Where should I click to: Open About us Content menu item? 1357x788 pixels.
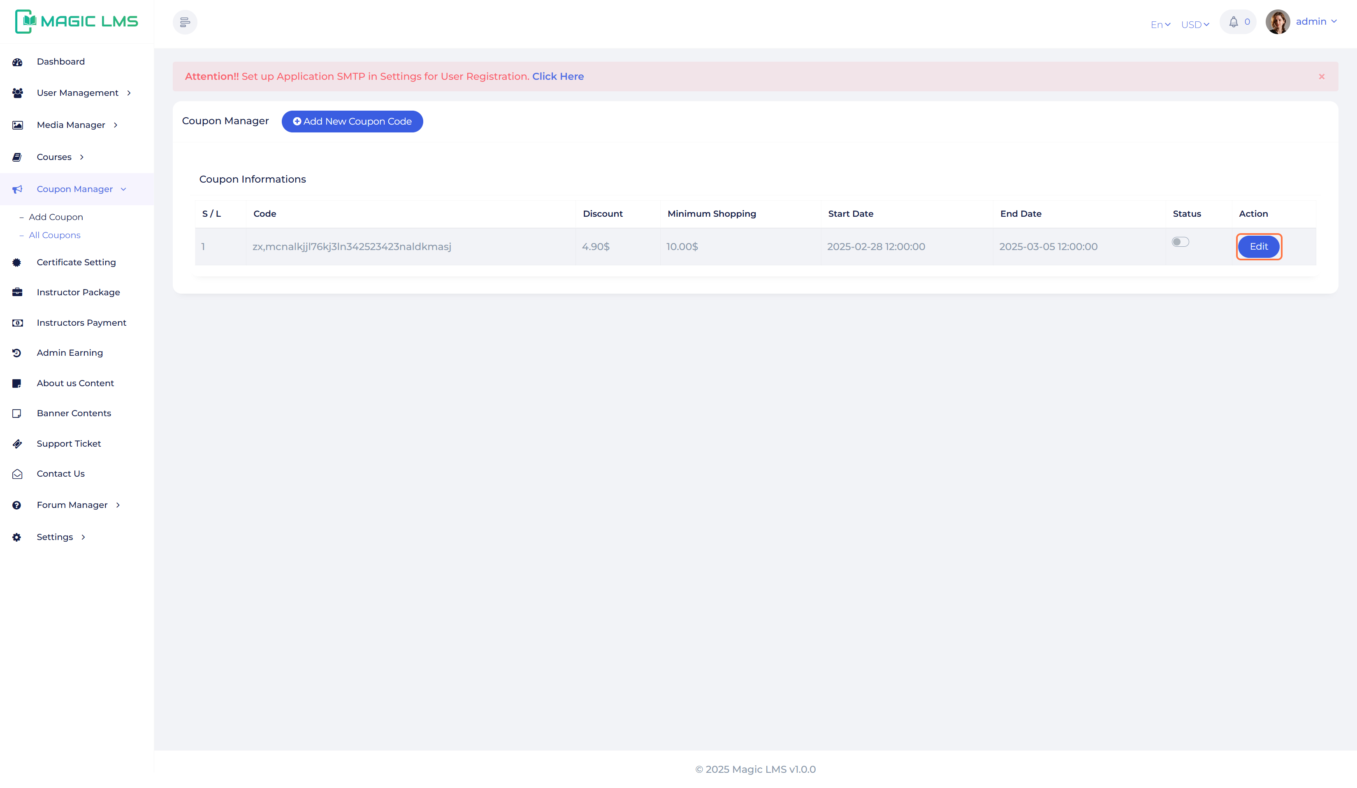75,383
